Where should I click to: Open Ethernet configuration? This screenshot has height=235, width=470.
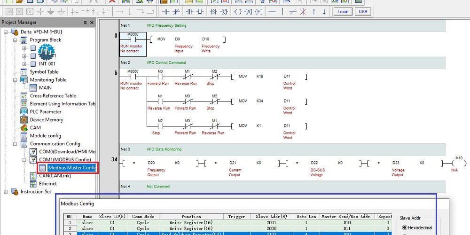point(47,183)
